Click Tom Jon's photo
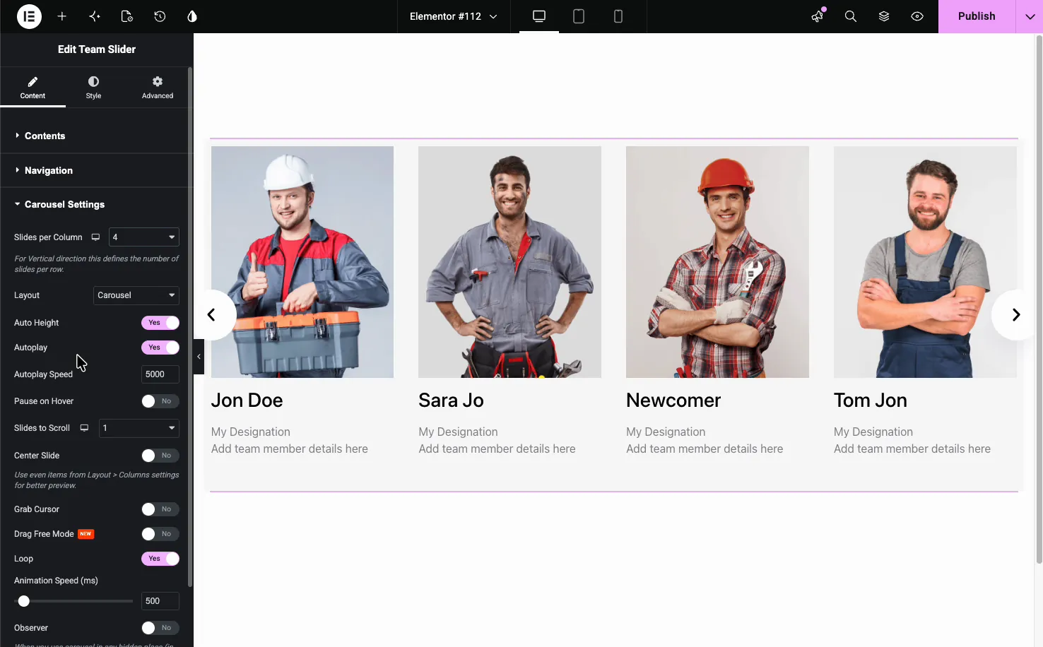Viewport: 1043px width, 647px height. click(925, 262)
